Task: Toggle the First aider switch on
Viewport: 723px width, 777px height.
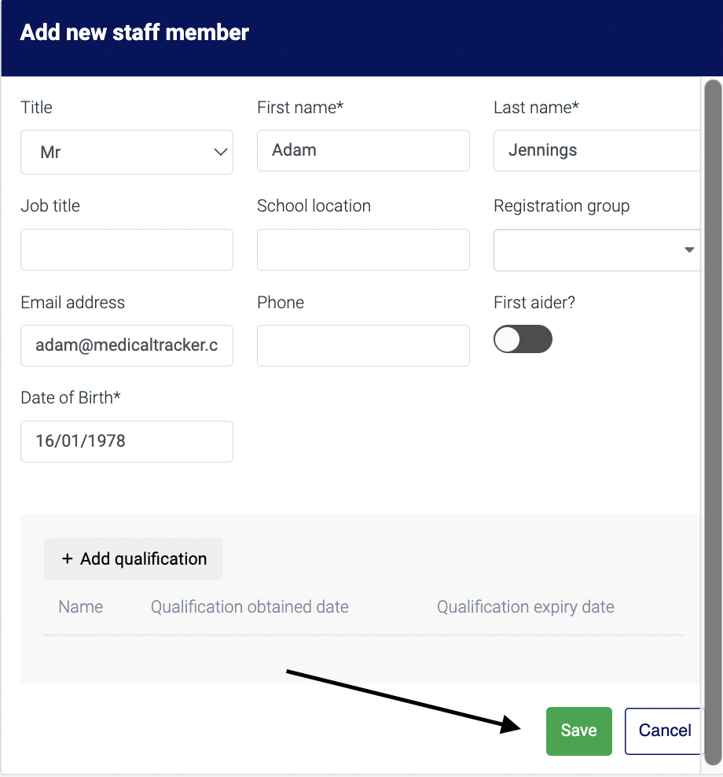Action: point(523,339)
